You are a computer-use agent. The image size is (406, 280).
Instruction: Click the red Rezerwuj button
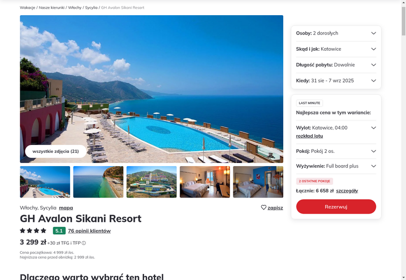pyautogui.click(x=336, y=207)
